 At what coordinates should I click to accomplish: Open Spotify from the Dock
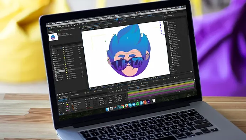[x=137, y=103]
